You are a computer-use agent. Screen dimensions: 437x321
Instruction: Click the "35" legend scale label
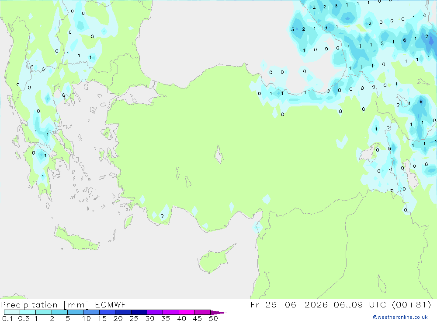pos(166,318)
